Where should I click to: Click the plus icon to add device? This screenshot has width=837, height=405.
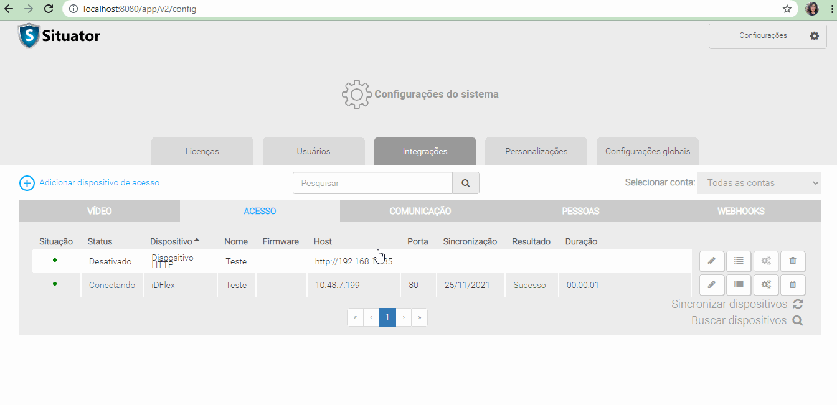(x=27, y=183)
